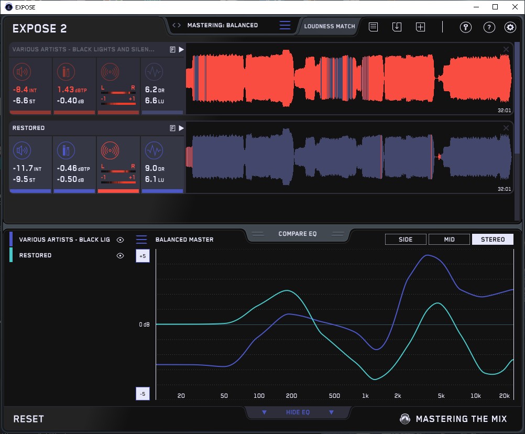525x434 pixels.
Task: Switch EQ view to Mid
Action: 449,240
